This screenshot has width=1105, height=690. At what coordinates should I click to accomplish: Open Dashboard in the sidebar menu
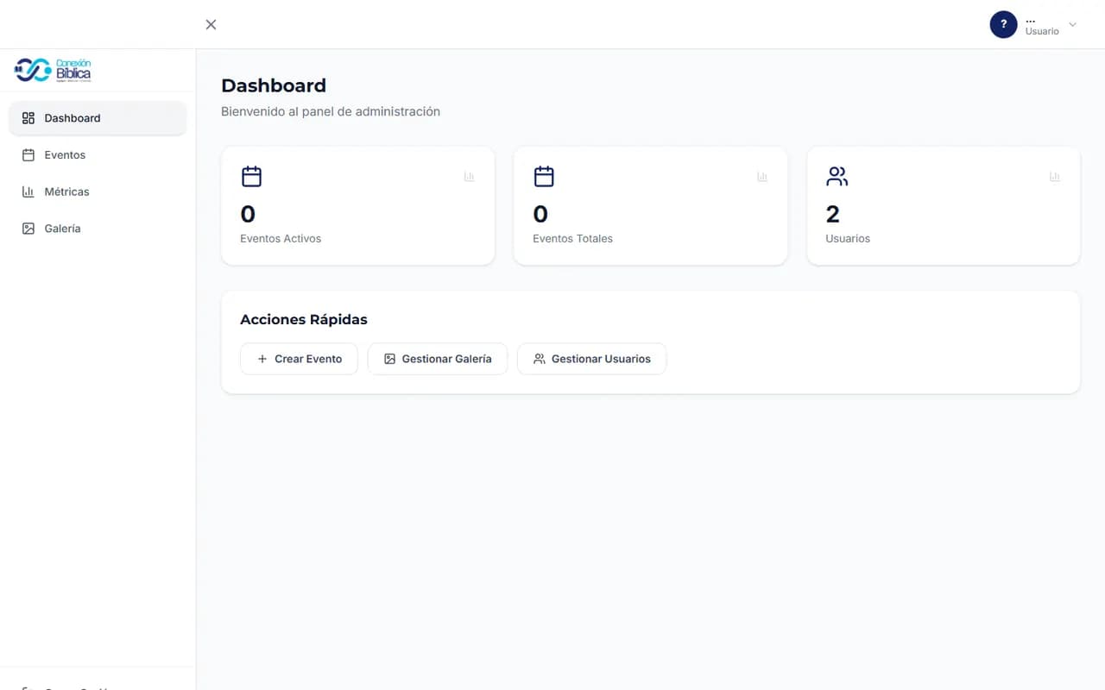click(98, 118)
